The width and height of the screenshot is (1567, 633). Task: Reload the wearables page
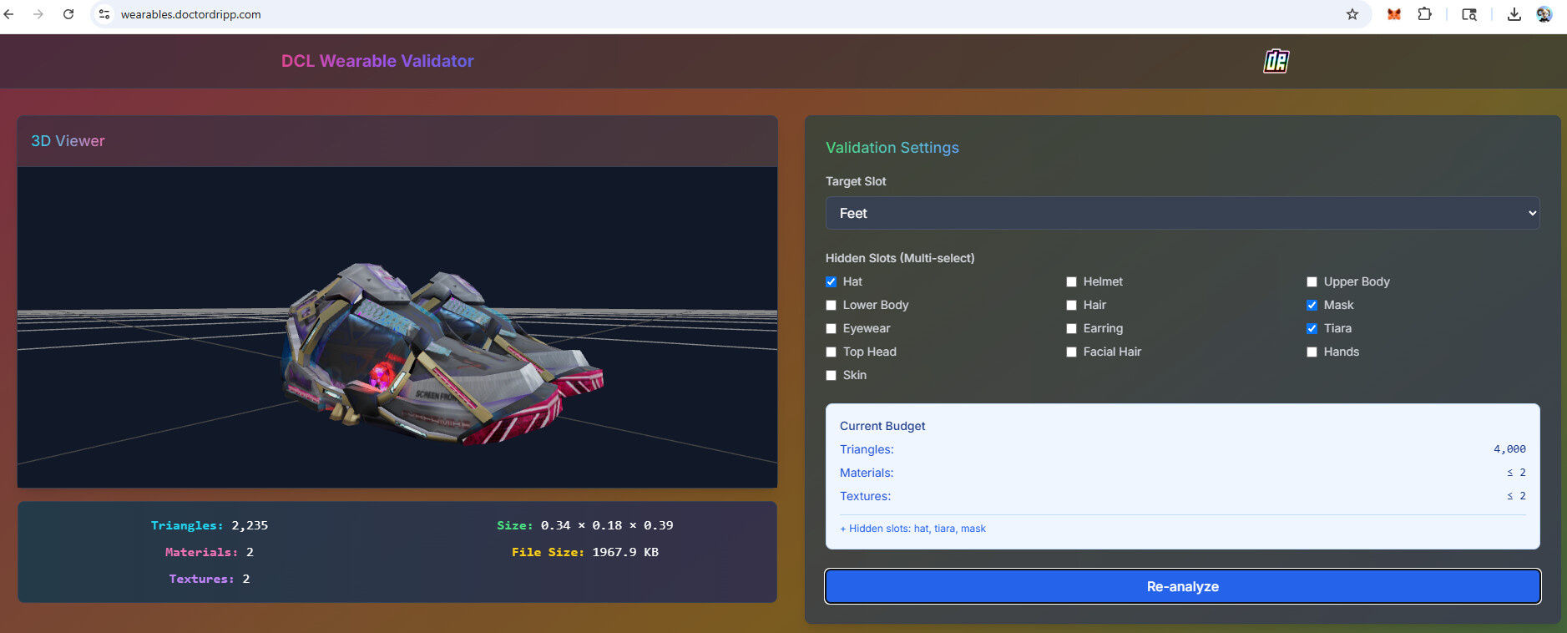click(x=68, y=14)
